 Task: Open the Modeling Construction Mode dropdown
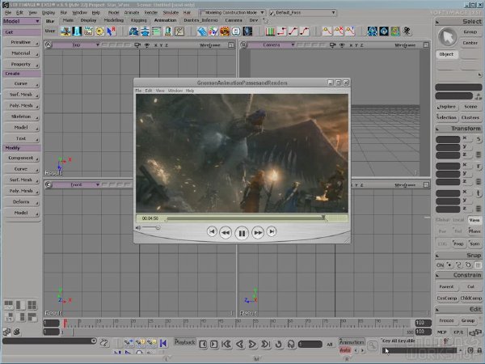pos(232,13)
